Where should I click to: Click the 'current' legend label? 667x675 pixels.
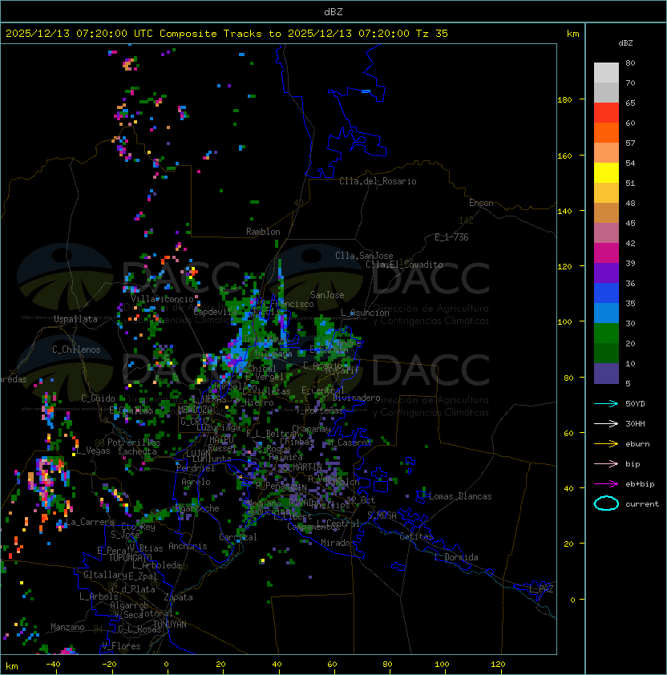[642, 504]
